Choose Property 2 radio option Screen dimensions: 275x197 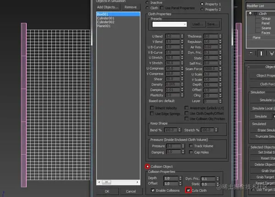(202, 9)
